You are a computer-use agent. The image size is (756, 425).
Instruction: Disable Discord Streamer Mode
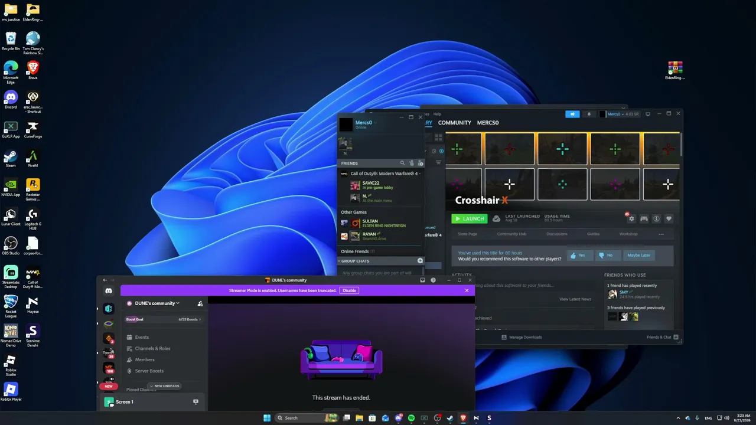click(349, 290)
